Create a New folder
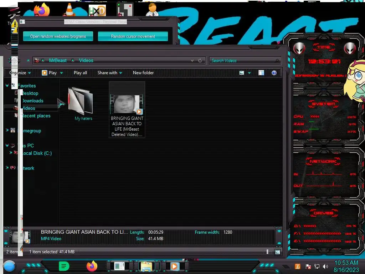The width and height of the screenshot is (365, 274). click(x=143, y=73)
